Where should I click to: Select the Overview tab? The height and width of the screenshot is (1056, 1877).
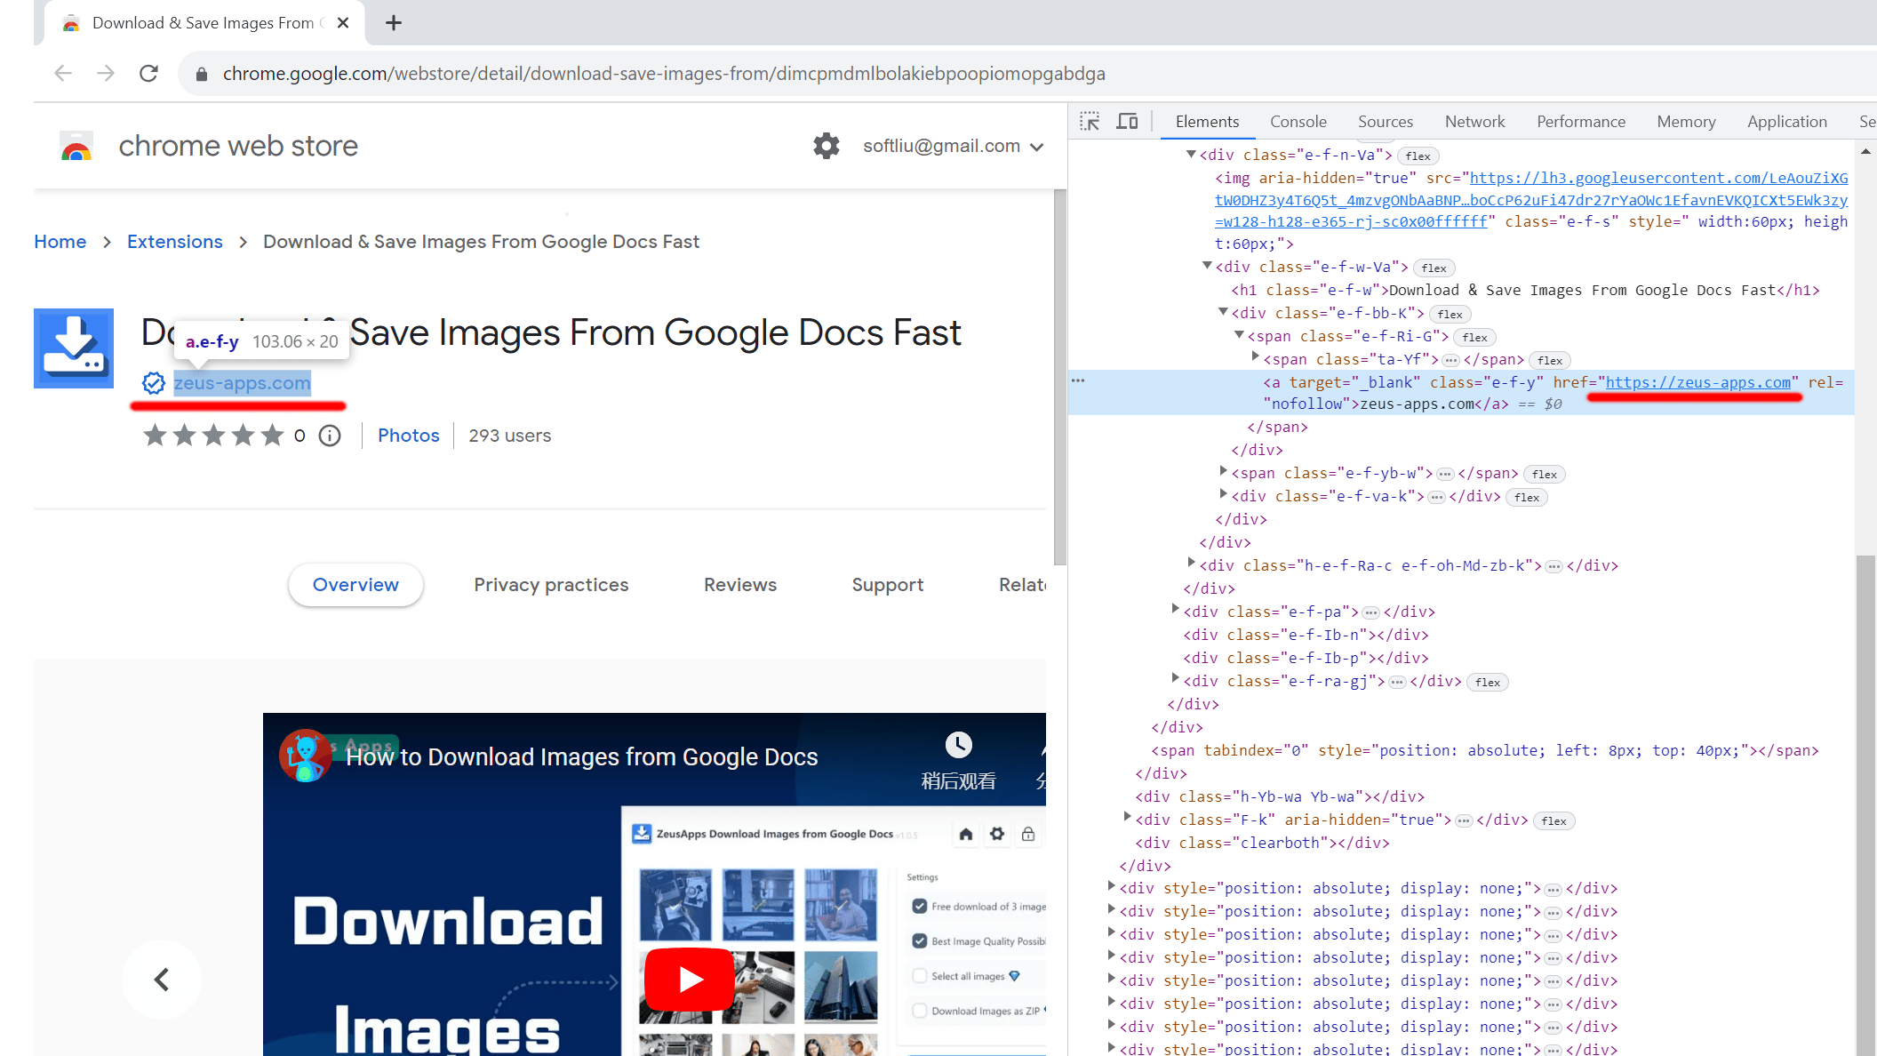click(x=355, y=585)
